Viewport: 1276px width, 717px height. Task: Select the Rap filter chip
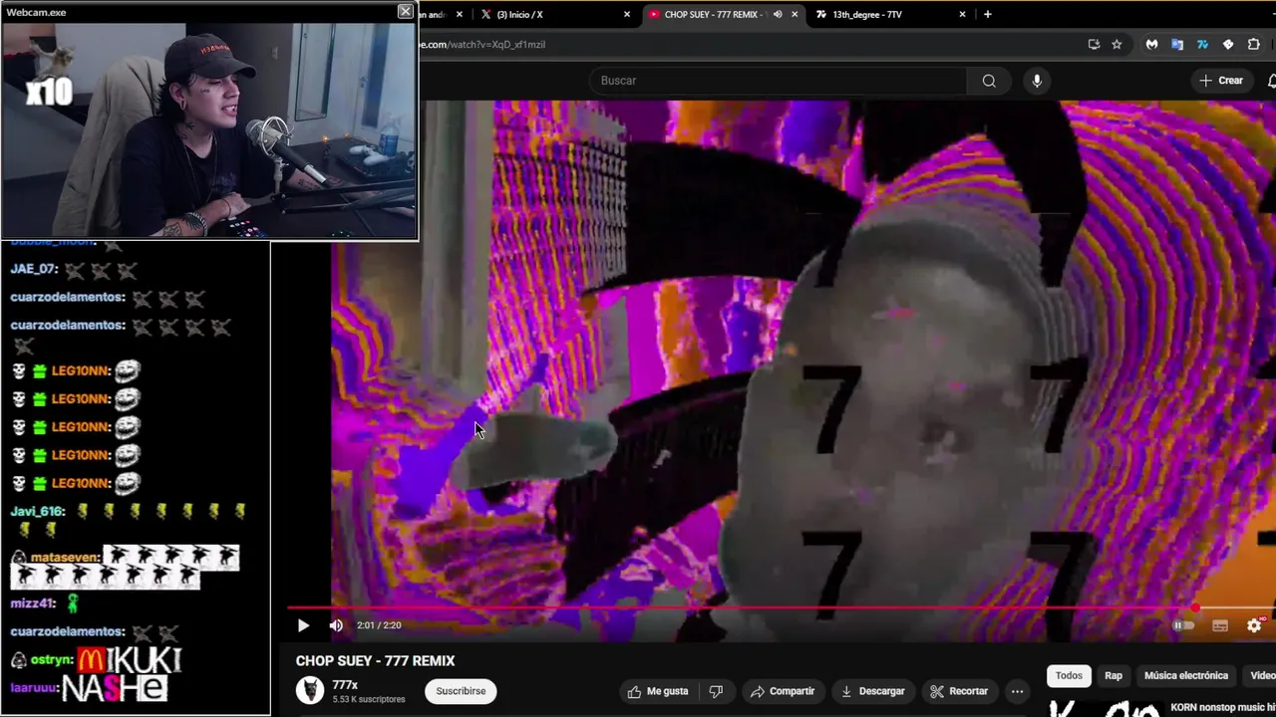pyautogui.click(x=1114, y=675)
